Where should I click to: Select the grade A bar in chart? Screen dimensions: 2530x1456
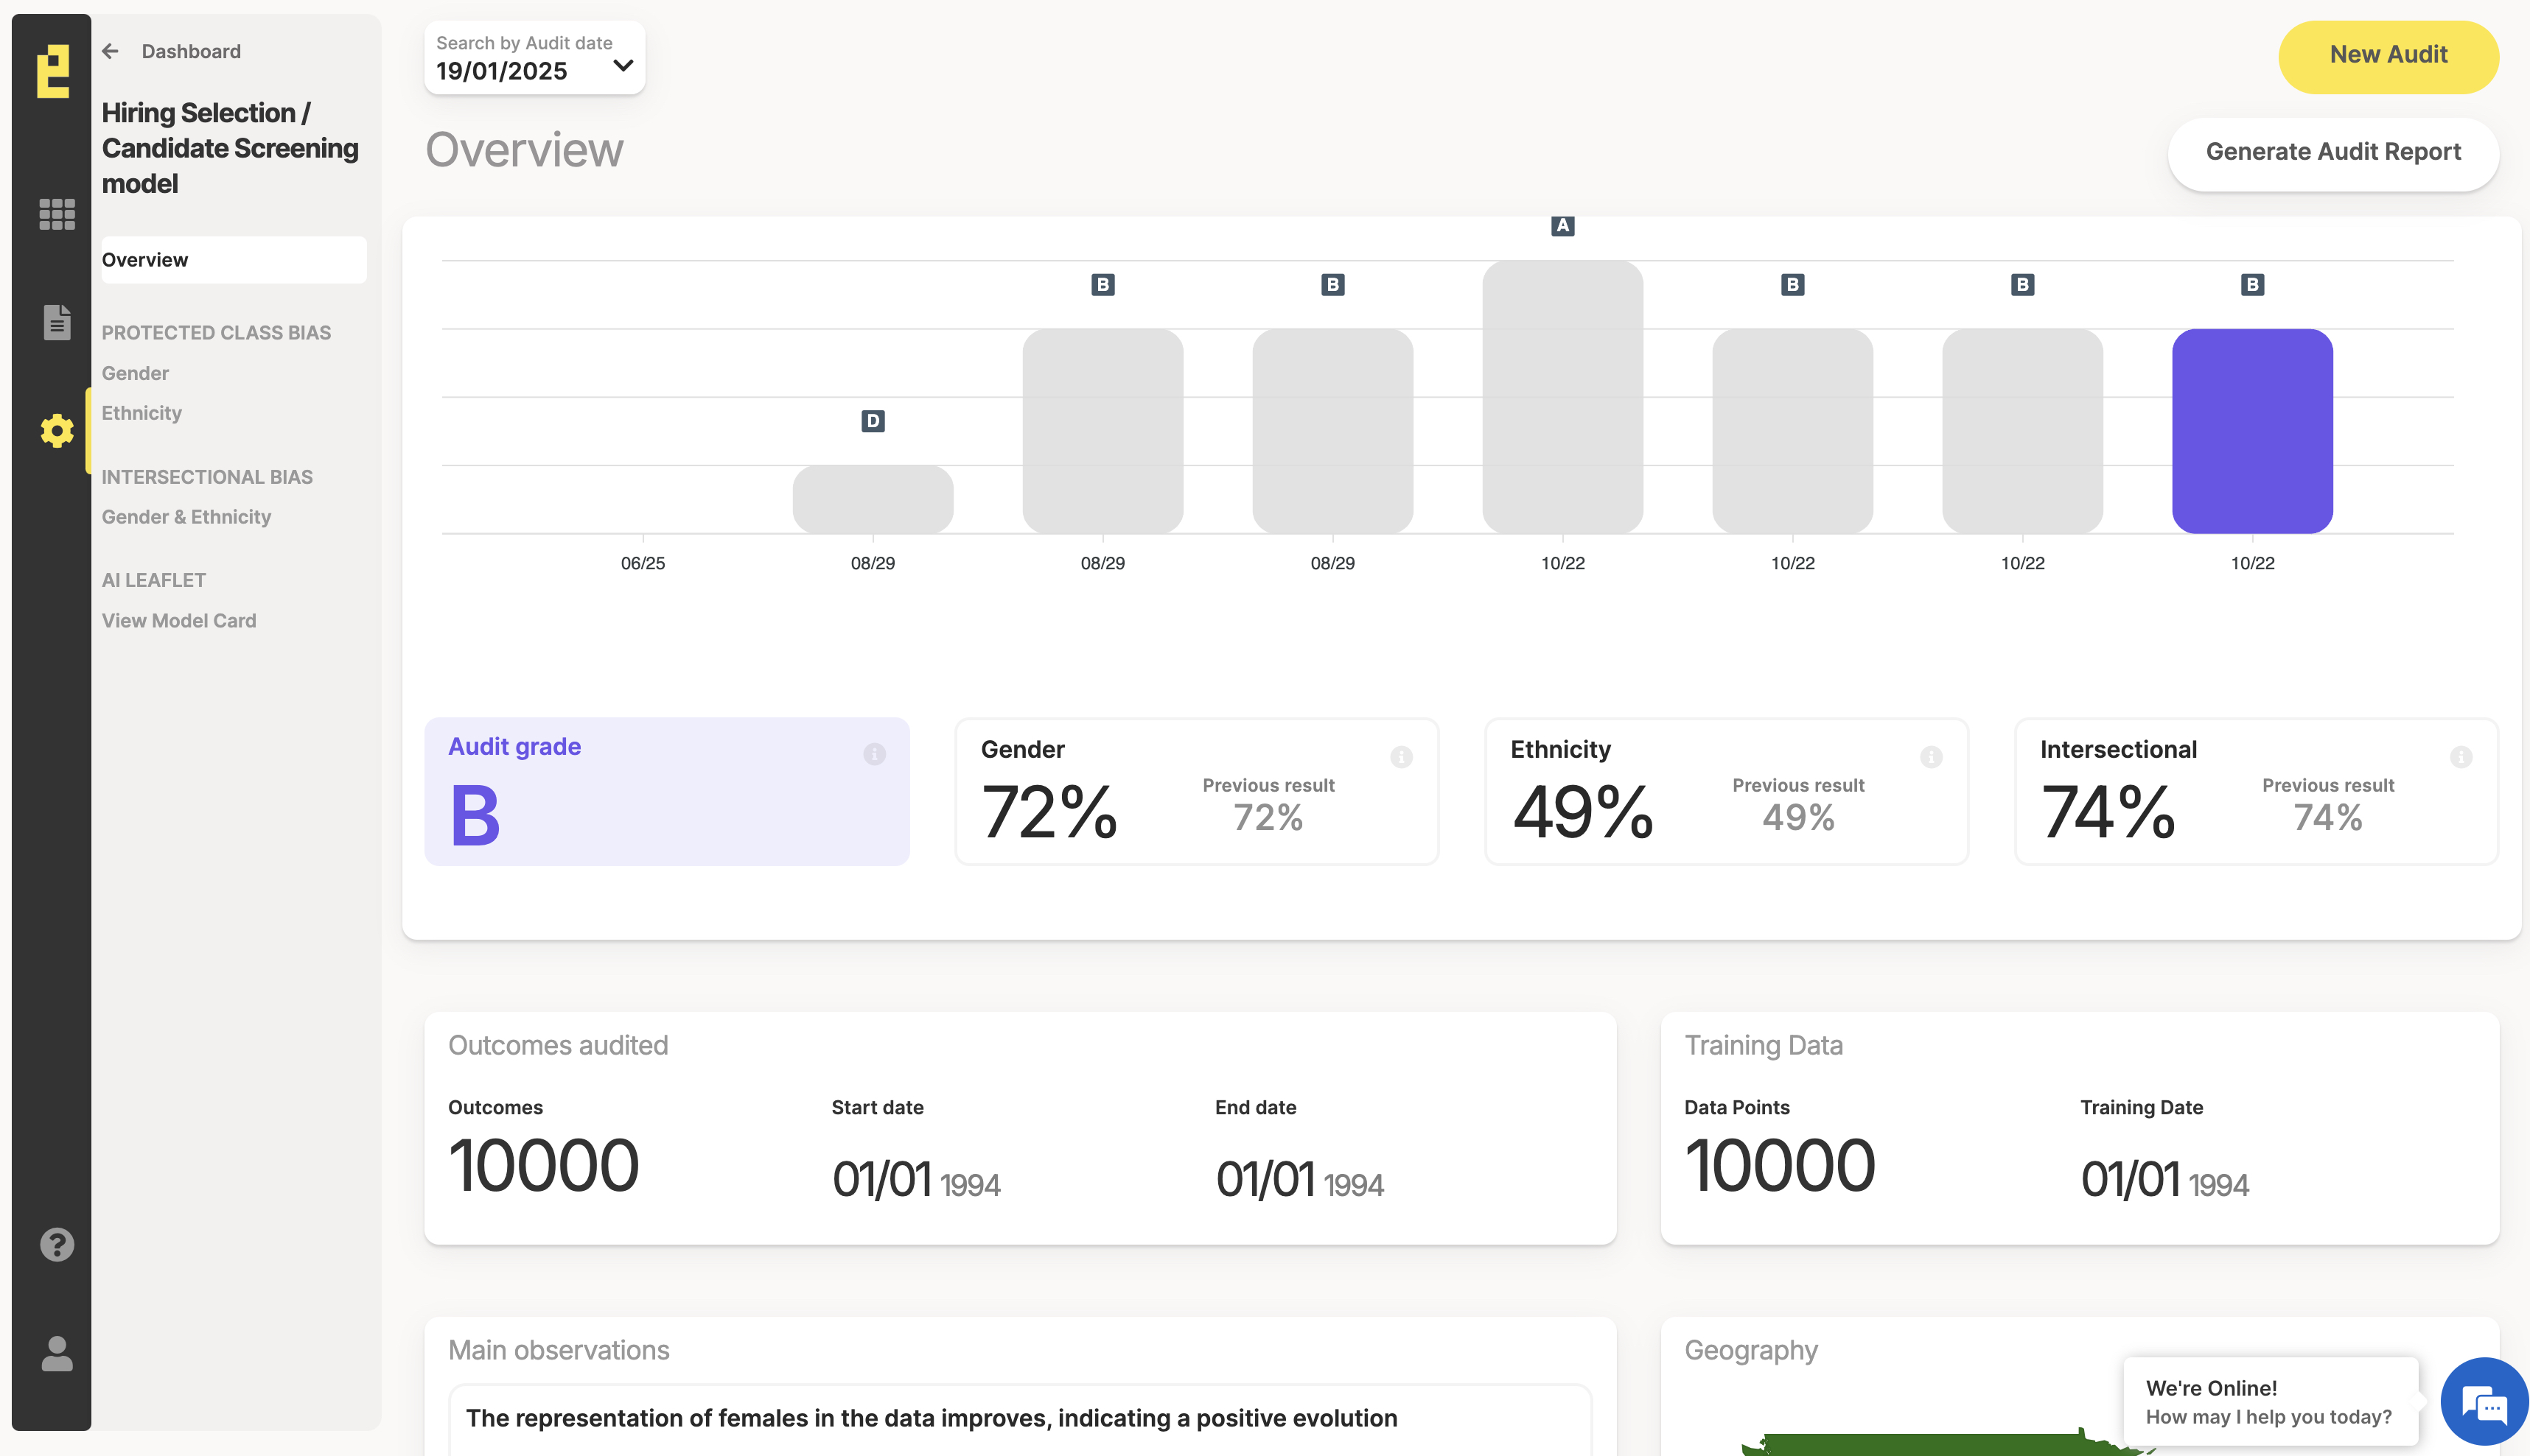(x=1562, y=397)
